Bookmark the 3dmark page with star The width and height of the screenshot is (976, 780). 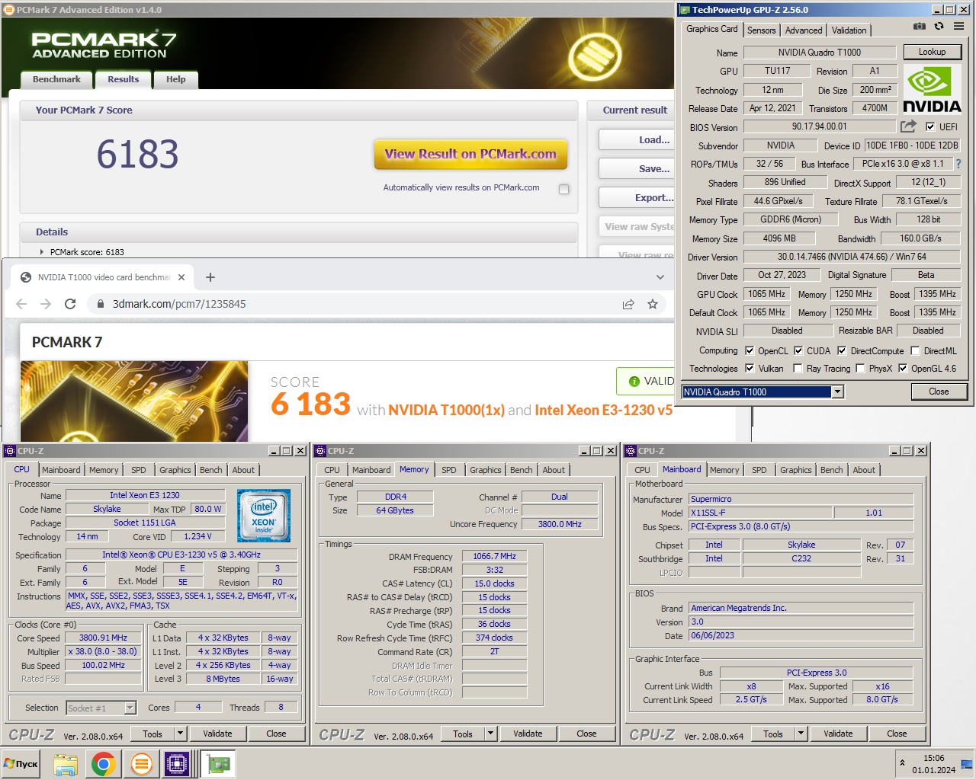tap(653, 304)
